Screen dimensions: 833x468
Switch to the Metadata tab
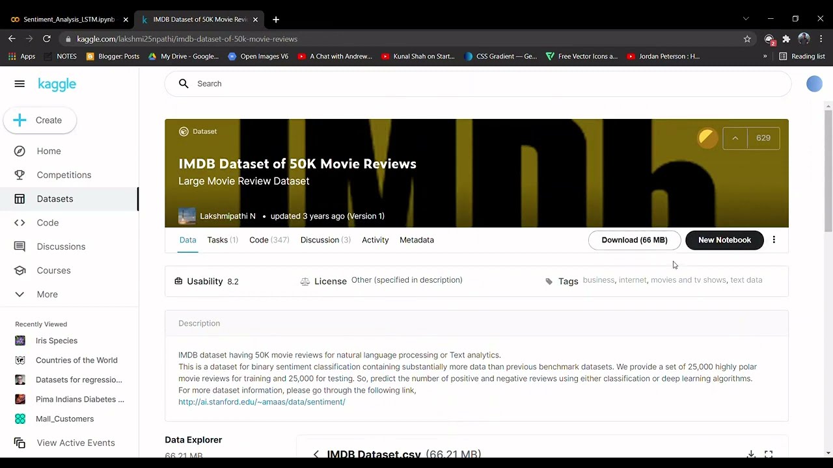click(416, 240)
